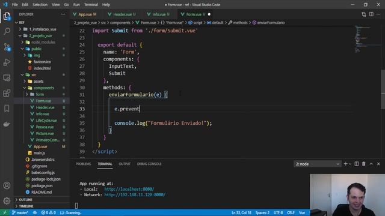This screenshot has height=216, width=385.
Task: Click Spaces: 2 indentation setting
Action: point(262,212)
